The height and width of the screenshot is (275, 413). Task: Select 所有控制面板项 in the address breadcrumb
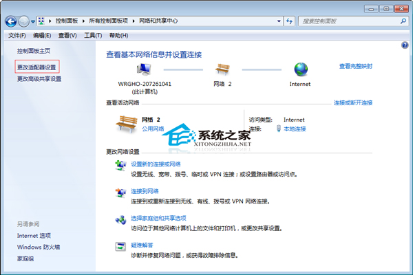[x=108, y=21]
